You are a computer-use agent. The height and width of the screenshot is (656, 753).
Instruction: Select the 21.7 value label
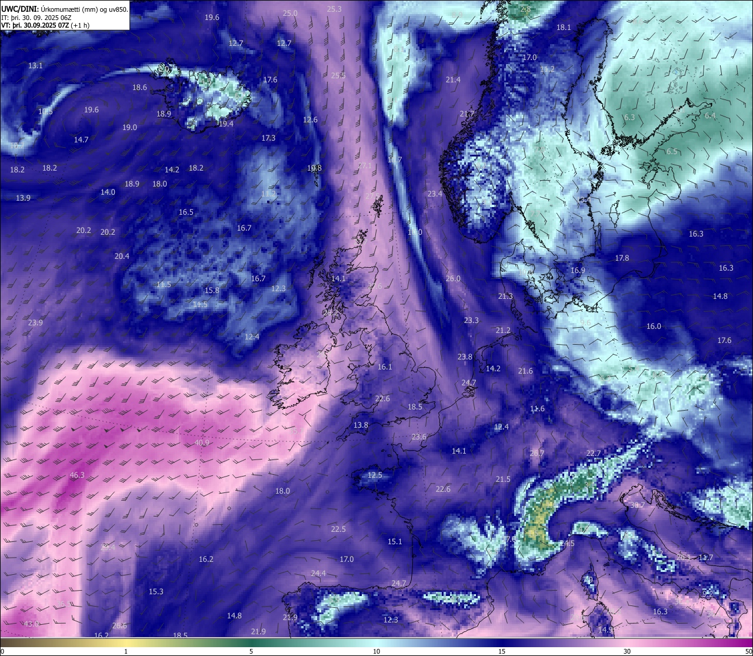pyautogui.click(x=467, y=114)
